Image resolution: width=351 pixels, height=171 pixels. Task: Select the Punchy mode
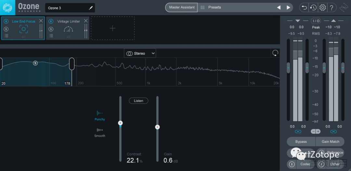[100, 116]
